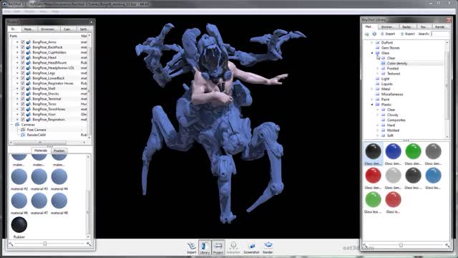458x258 pixels.
Task: Click the library Import button
Action: click(x=388, y=34)
